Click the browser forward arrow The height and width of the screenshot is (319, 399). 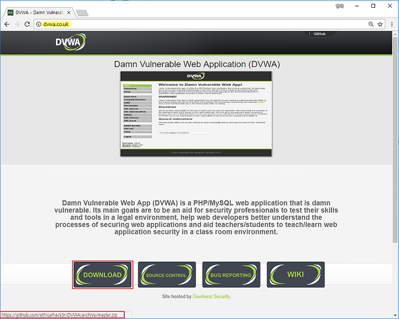[x=17, y=24]
